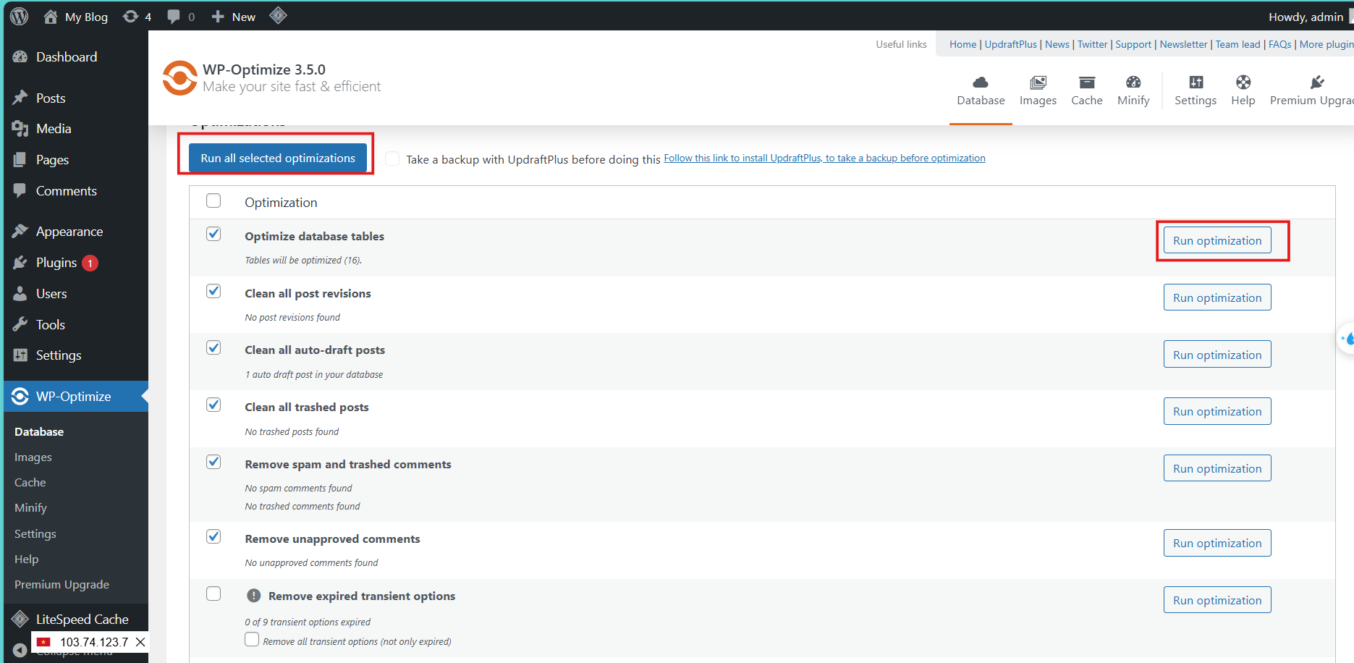1354x663 pixels.
Task: Click the Comments icon in sidebar
Action: click(x=20, y=190)
